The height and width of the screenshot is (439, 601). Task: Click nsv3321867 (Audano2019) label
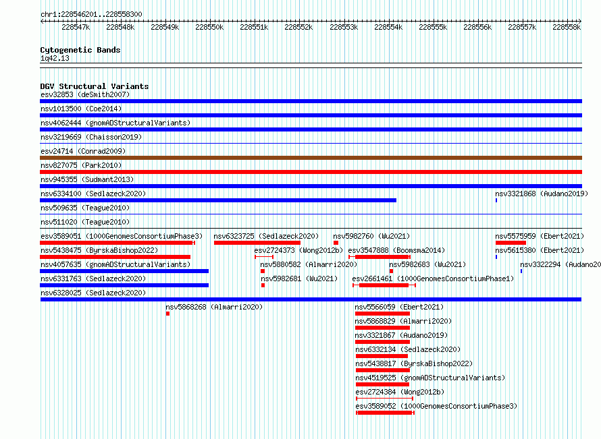point(401,335)
